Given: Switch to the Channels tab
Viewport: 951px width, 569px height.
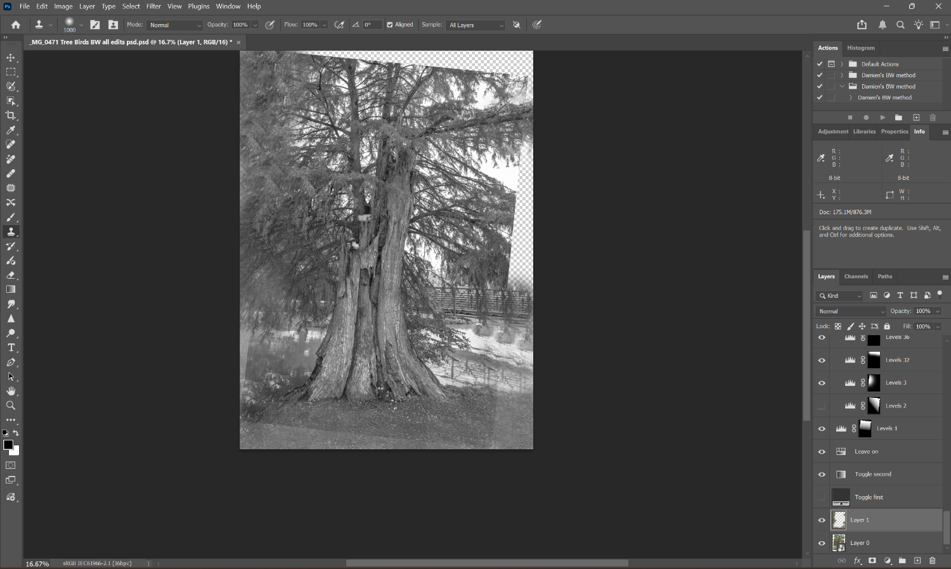Looking at the screenshot, I should tap(856, 277).
